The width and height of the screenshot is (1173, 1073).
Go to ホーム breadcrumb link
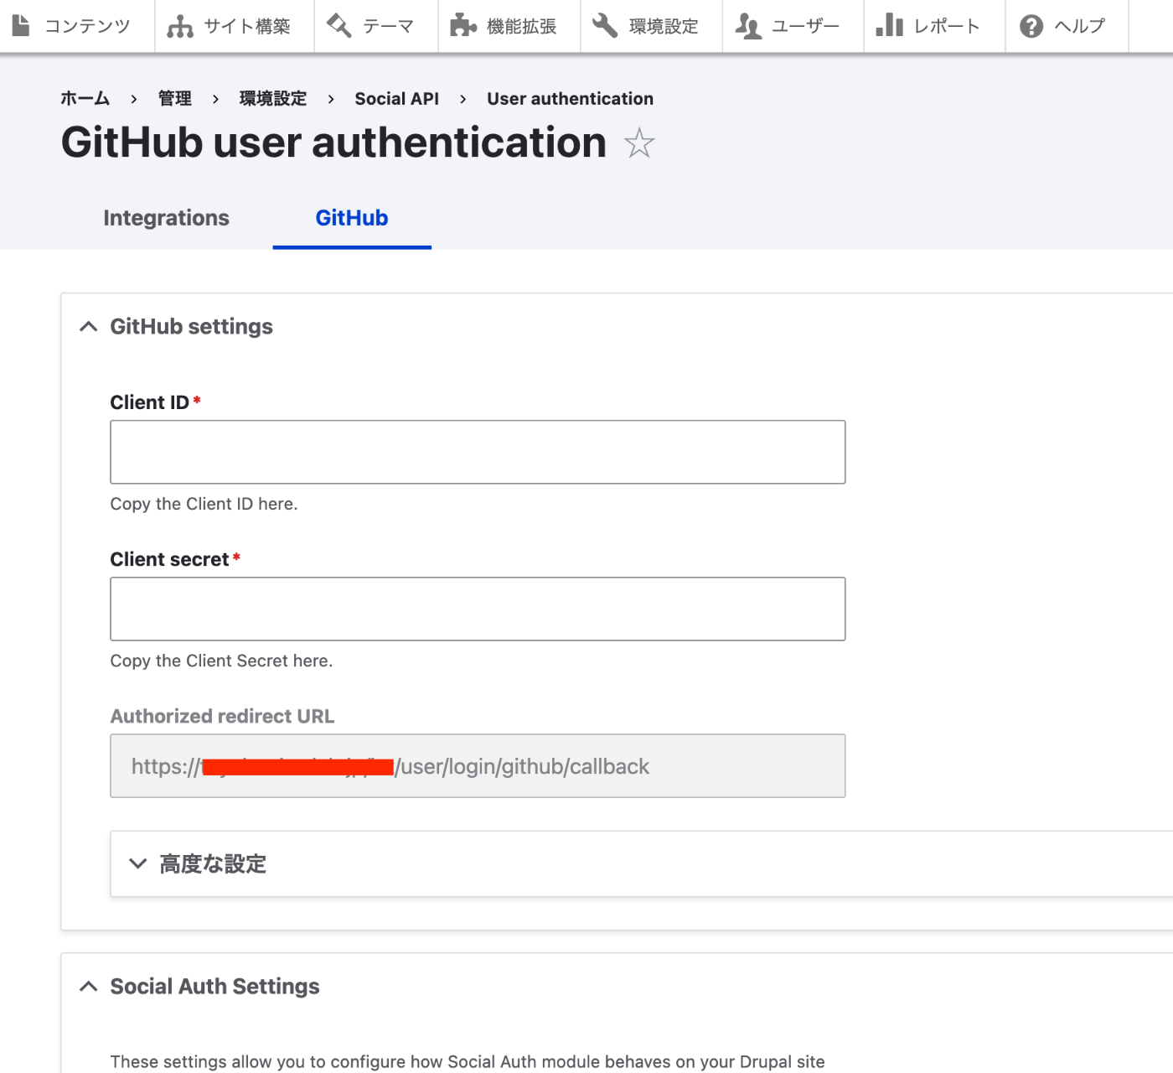85,99
